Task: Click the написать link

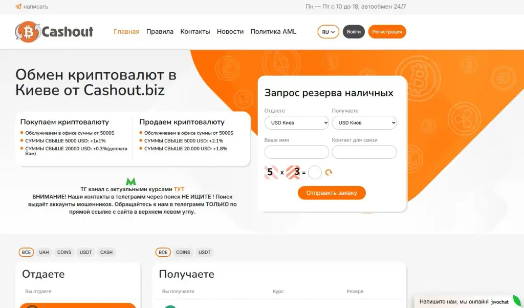Action: (36, 6)
